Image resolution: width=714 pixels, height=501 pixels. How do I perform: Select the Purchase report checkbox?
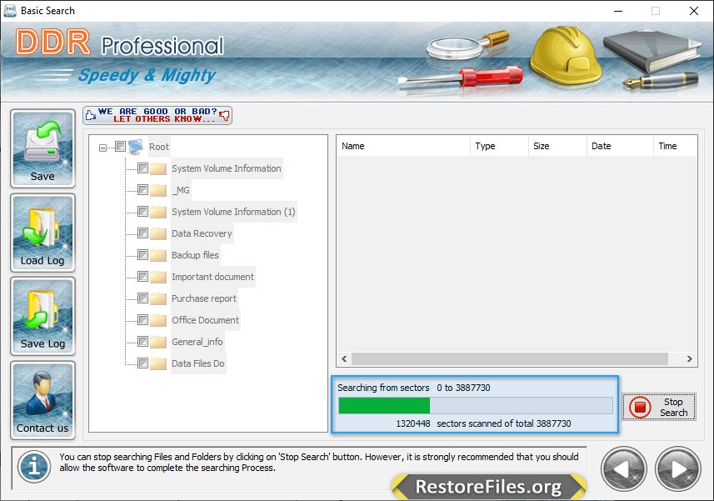[142, 298]
